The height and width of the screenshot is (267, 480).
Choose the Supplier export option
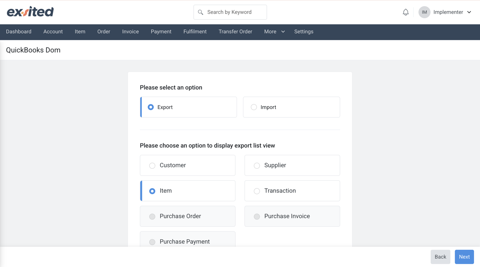click(x=292, y=165)
